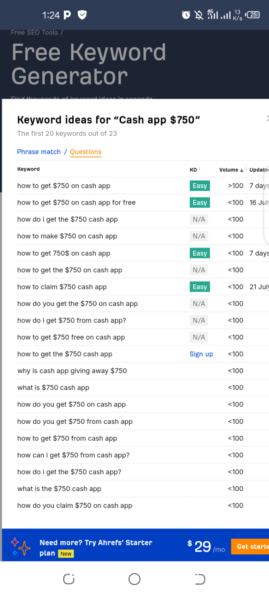
Task: Tap the >100 volume value
Action: [236, 186]
